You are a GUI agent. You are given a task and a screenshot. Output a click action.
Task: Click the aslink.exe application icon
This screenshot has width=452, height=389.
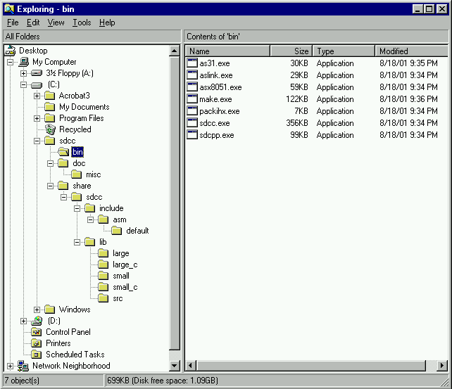tap(192, 75)
